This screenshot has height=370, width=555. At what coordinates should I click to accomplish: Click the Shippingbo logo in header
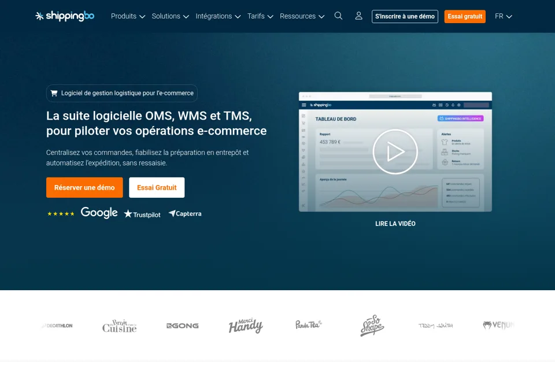[65, 16]
